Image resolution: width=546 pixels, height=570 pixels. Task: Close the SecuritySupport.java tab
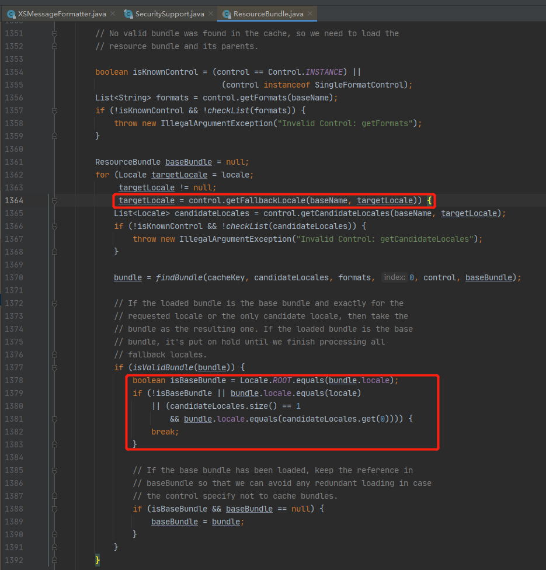pos(211,13)
